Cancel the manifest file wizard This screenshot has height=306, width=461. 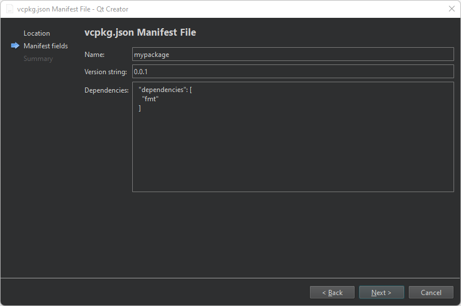[x=431, y=292]
